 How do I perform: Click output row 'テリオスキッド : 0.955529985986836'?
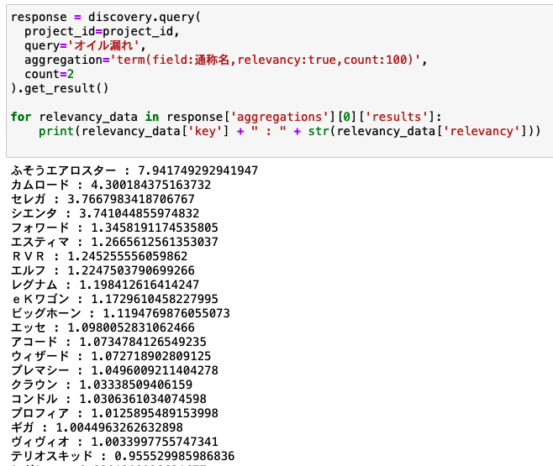123,456
